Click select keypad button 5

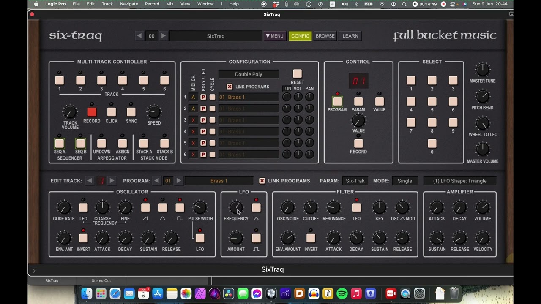point(432,101)
